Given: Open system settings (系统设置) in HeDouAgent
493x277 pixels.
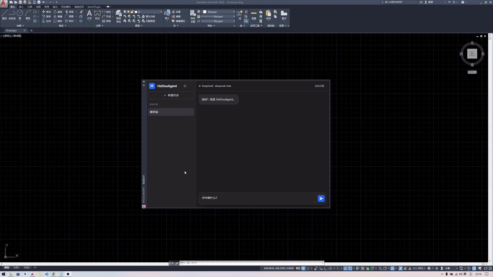Looking at the screenshot, I should tap(319, 86).
